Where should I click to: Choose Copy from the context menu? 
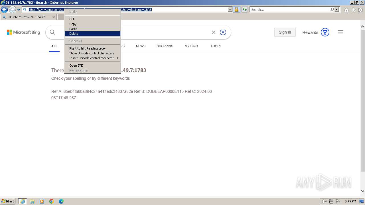(92, 24)
